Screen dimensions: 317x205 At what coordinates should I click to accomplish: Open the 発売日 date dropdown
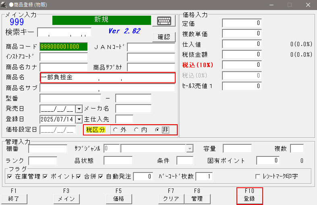point(79,109)
